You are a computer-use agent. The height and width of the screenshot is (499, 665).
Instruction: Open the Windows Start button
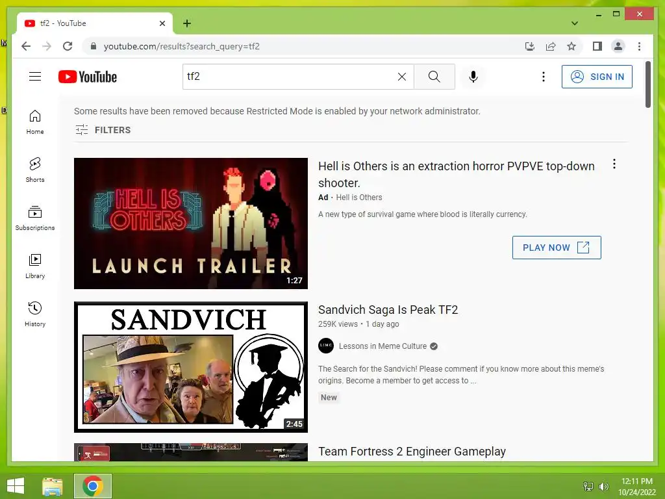(x=16, y=486)
